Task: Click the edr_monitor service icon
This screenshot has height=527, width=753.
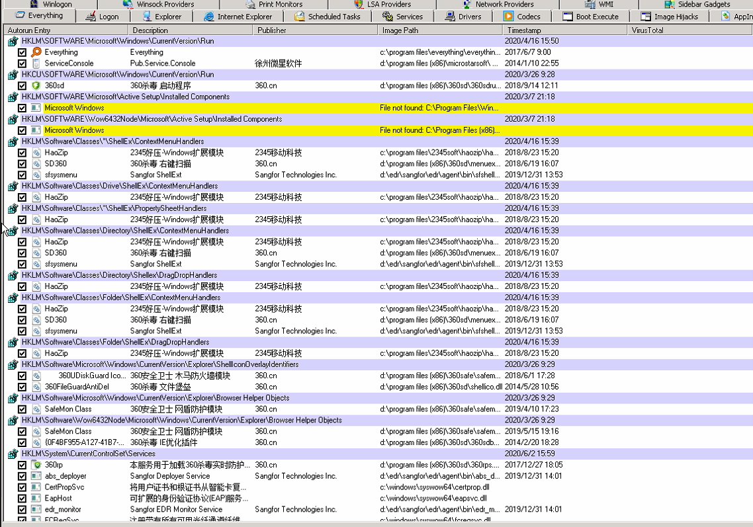Action: [36, 510]
